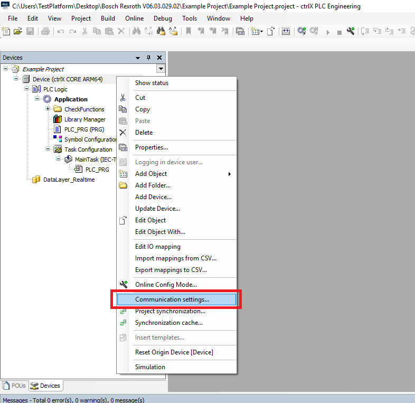Expand the CheckFunctions folder node

(48, 109)
